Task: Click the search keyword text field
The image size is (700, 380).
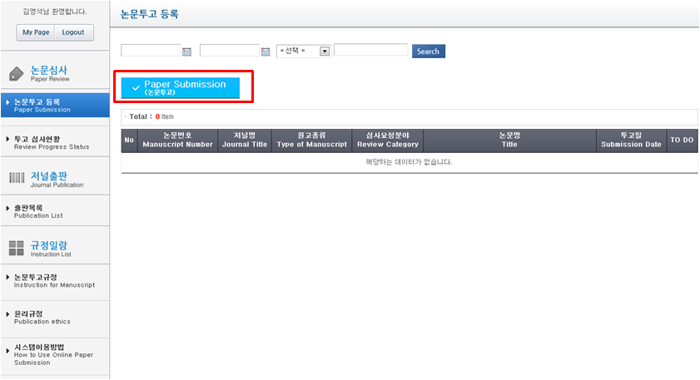Action: (x=370, y=51)
